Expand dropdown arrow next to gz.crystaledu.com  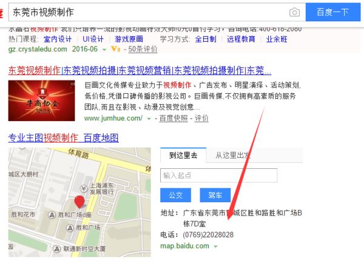pos(104,50)
